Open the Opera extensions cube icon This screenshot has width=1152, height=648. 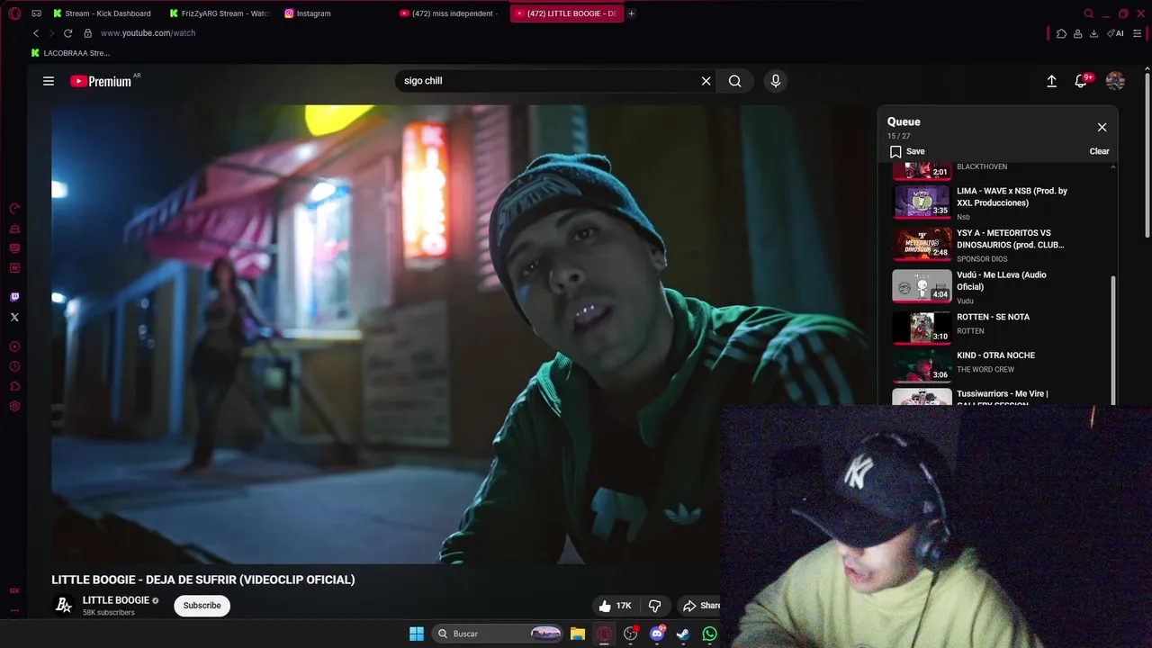[1061, 33]
